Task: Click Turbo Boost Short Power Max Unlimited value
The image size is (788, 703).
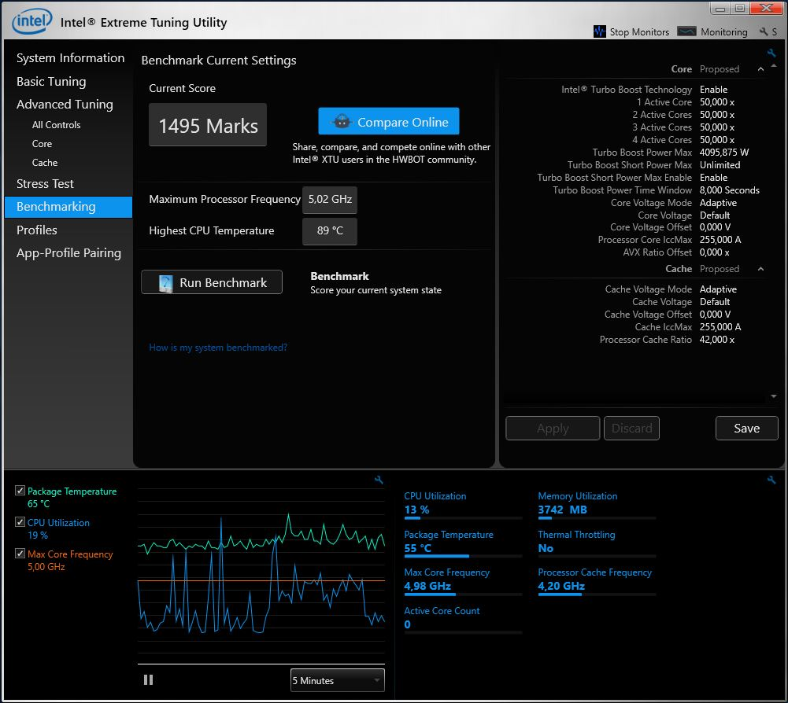Action: 720,165
